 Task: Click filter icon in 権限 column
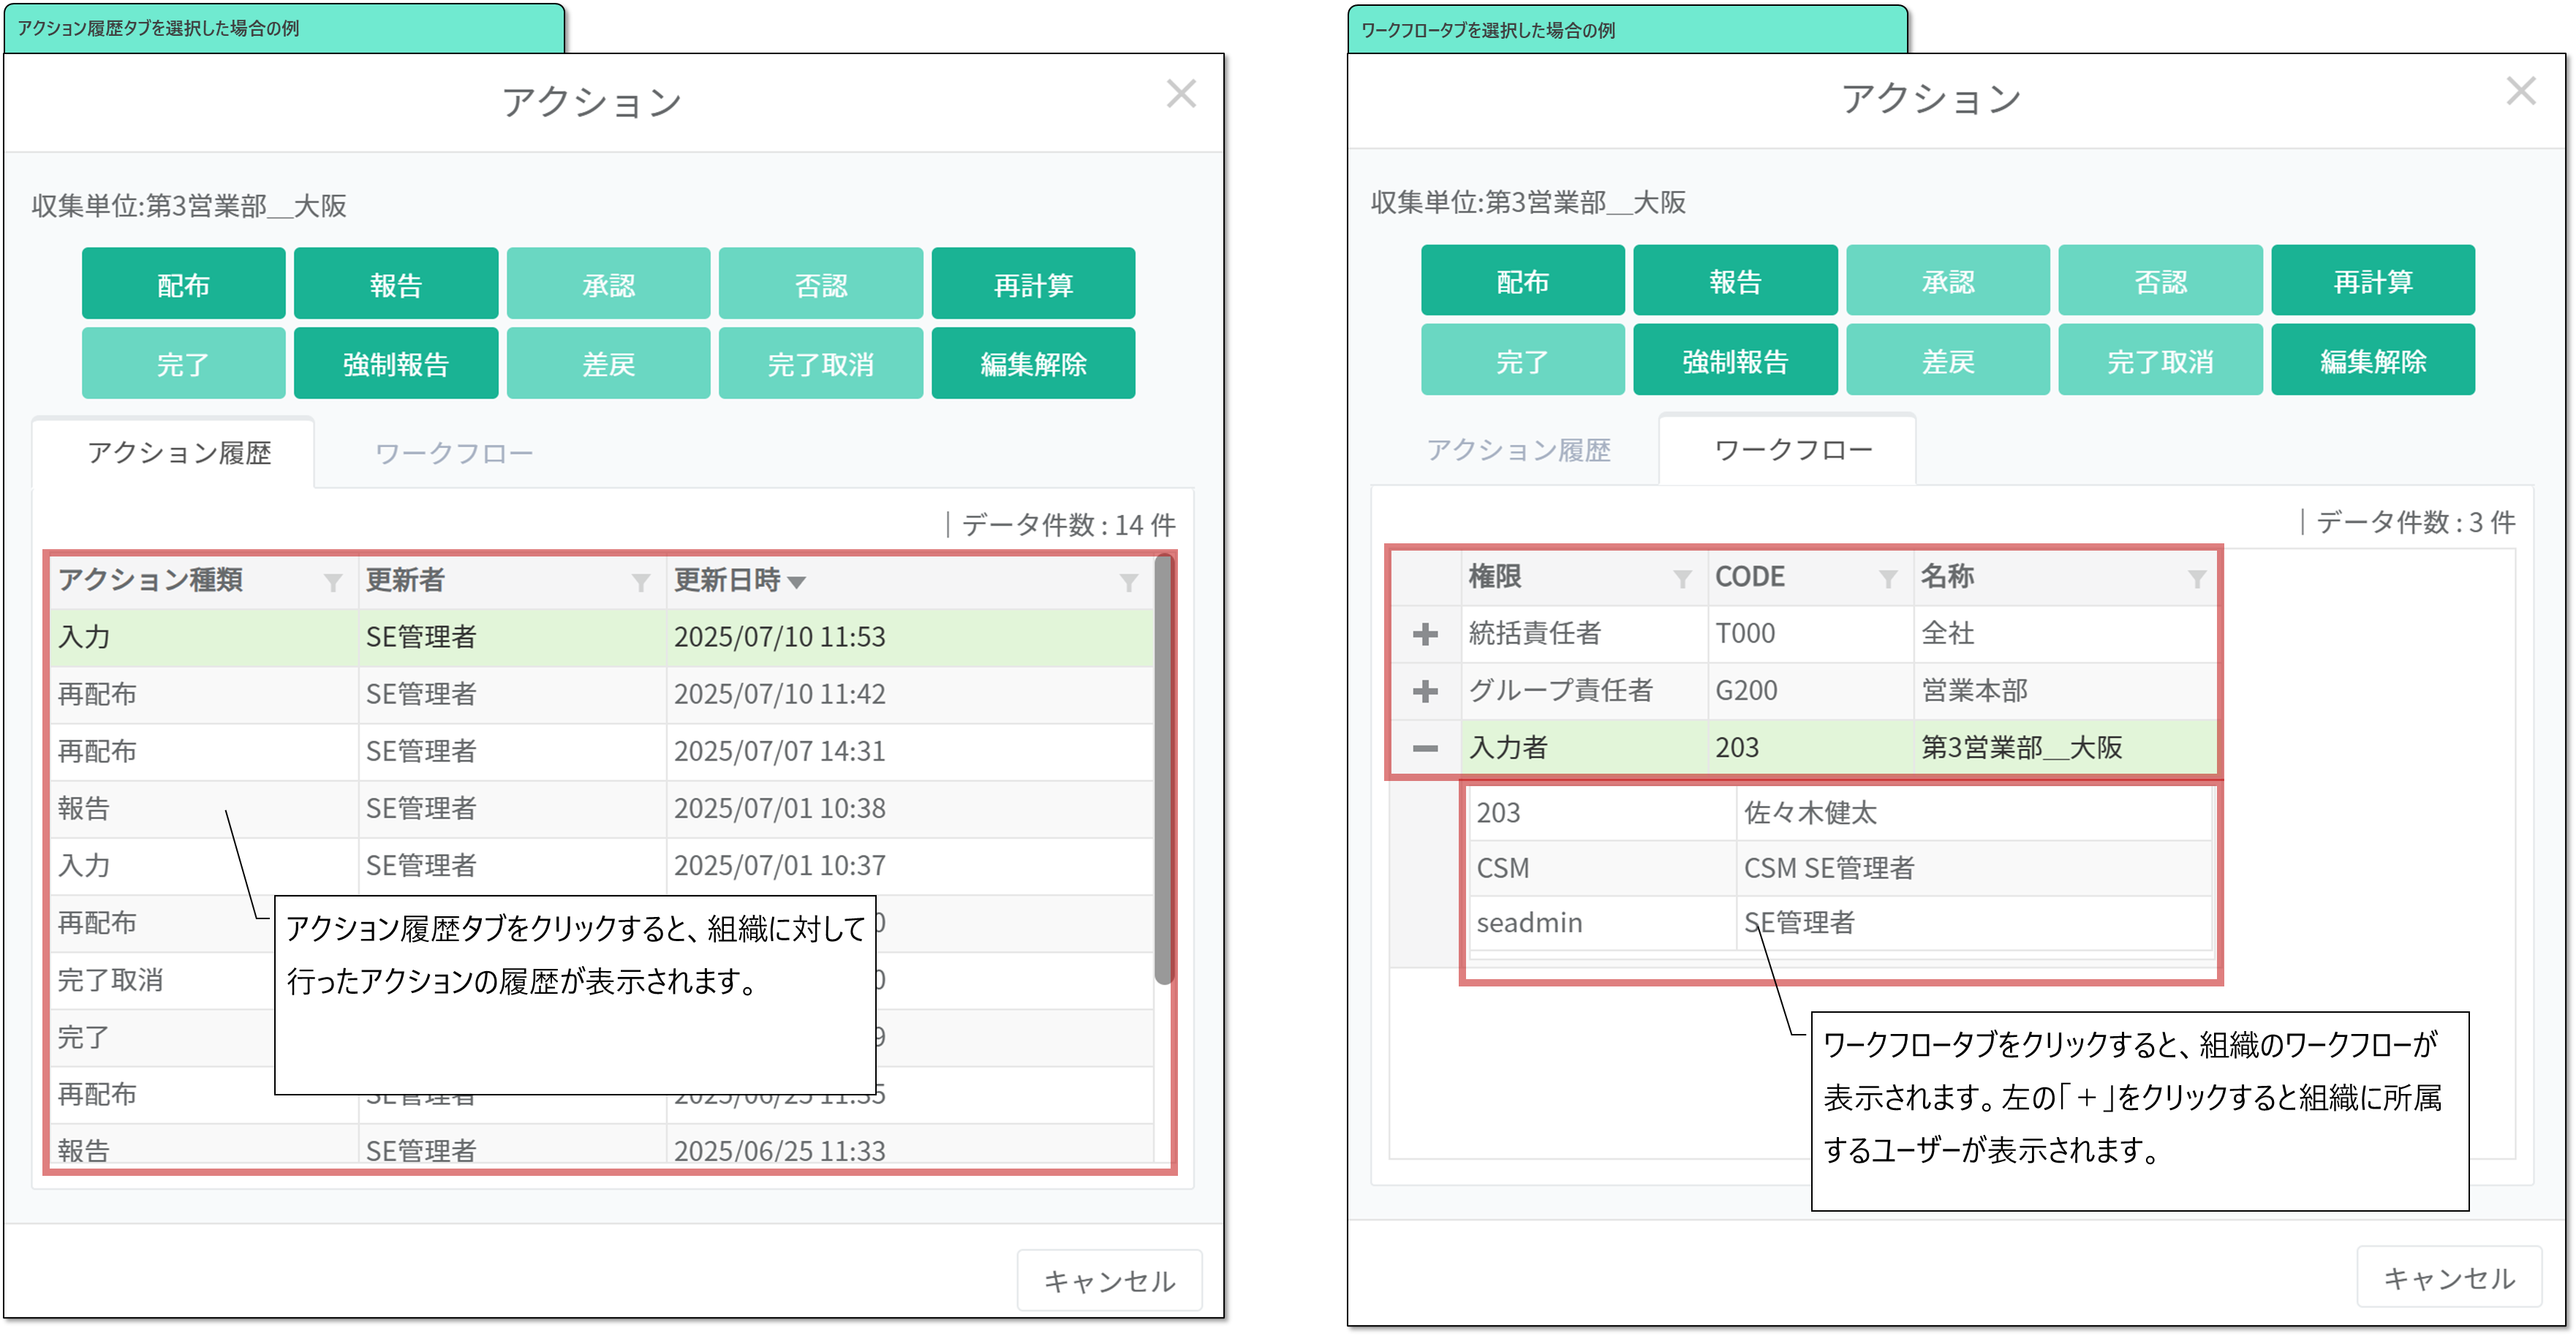click(x=1682, y=578)
